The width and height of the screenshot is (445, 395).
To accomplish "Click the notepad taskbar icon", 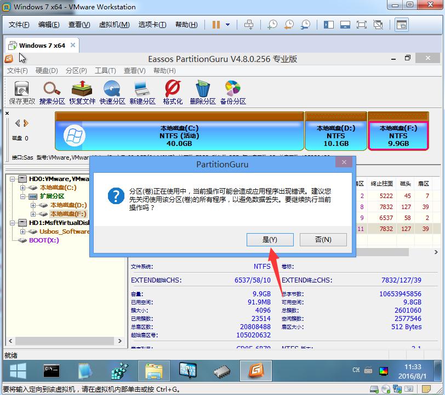I will [85, 371].
